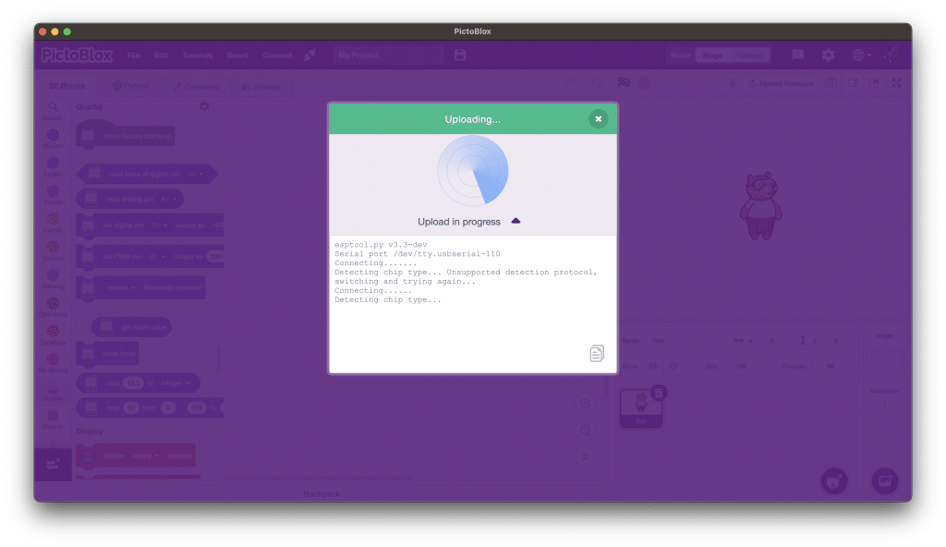This screenshot has height=547, width=946.
Task: Click the Add Extension button
Action: click(53, 464)
